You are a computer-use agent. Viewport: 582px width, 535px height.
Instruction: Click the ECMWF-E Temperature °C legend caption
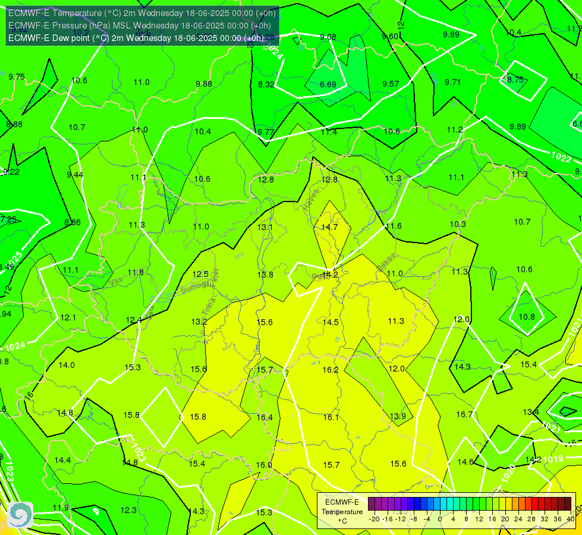[x=342, y=512]
